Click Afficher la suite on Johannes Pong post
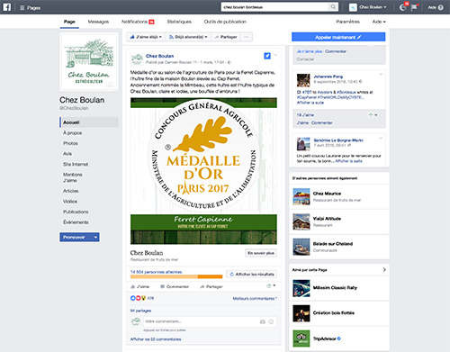This screenshot has height=352, width=450. (310, 103)
